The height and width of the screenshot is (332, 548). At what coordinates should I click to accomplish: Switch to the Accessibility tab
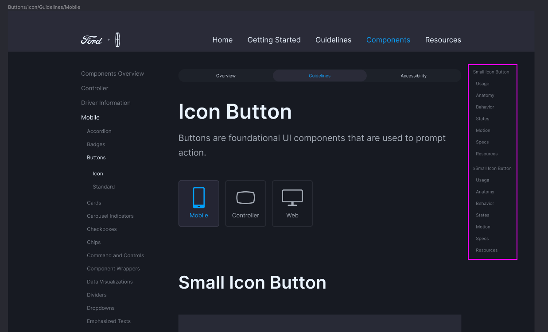[x=414, y=76]
